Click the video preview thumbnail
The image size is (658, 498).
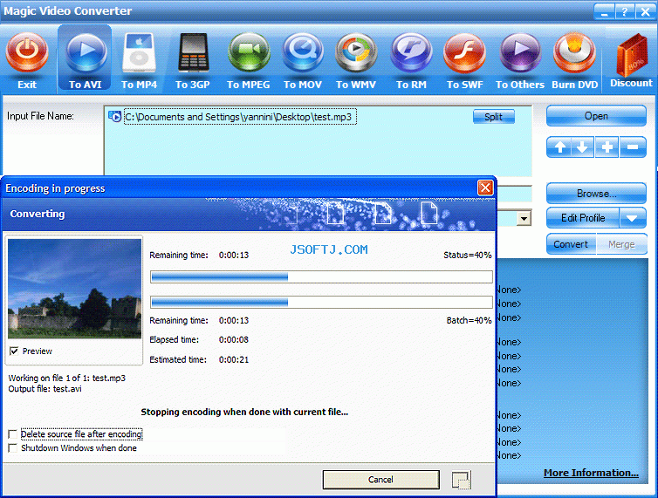pos(75,289)
